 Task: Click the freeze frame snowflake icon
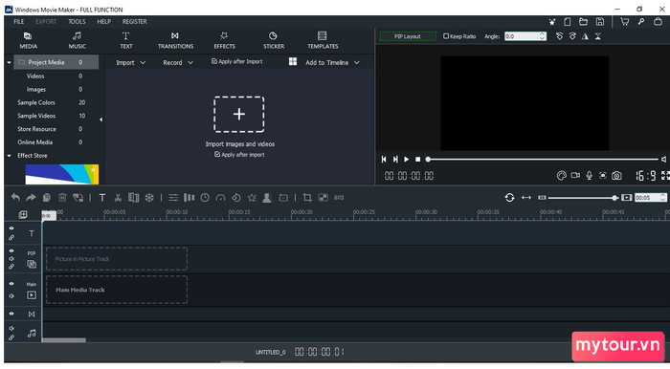coord(149,198)
